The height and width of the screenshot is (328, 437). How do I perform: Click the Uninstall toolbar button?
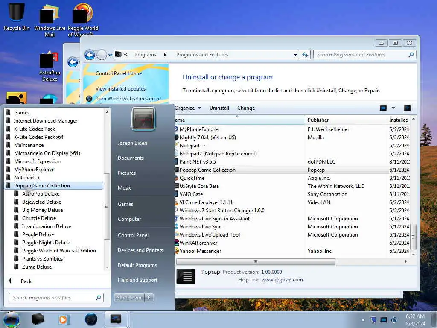219,108
